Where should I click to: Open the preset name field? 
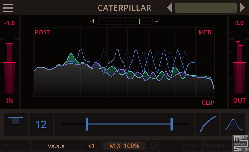(206, 8)
